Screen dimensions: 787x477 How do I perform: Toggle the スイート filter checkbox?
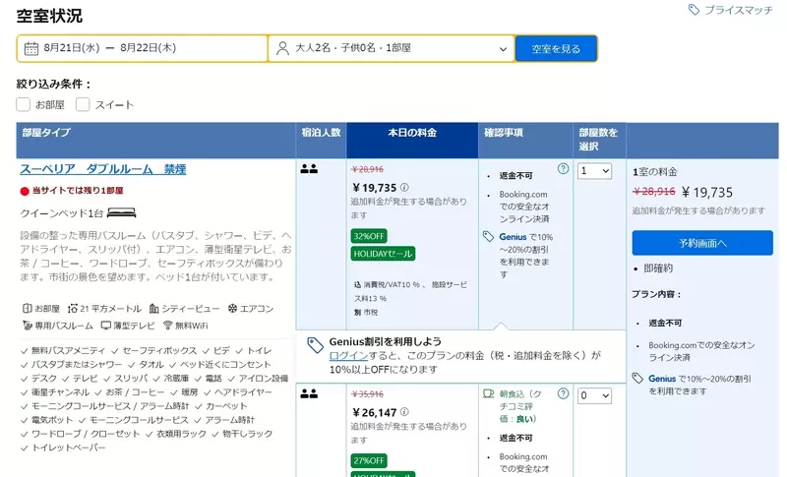pyautogui.click(x=83, y=104)
